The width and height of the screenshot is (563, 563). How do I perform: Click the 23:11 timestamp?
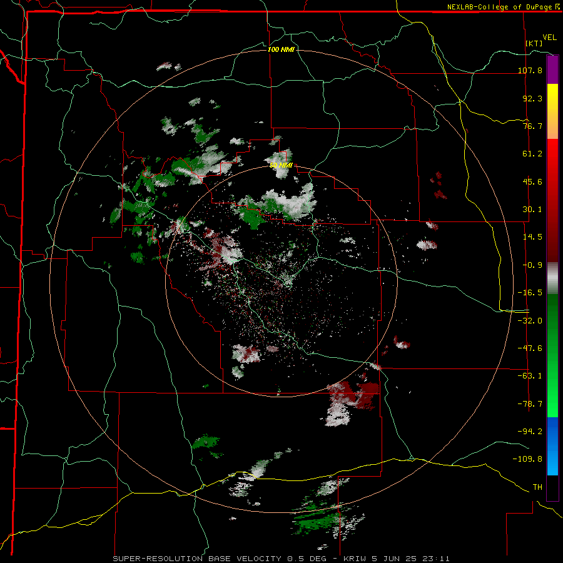(436, 559)
